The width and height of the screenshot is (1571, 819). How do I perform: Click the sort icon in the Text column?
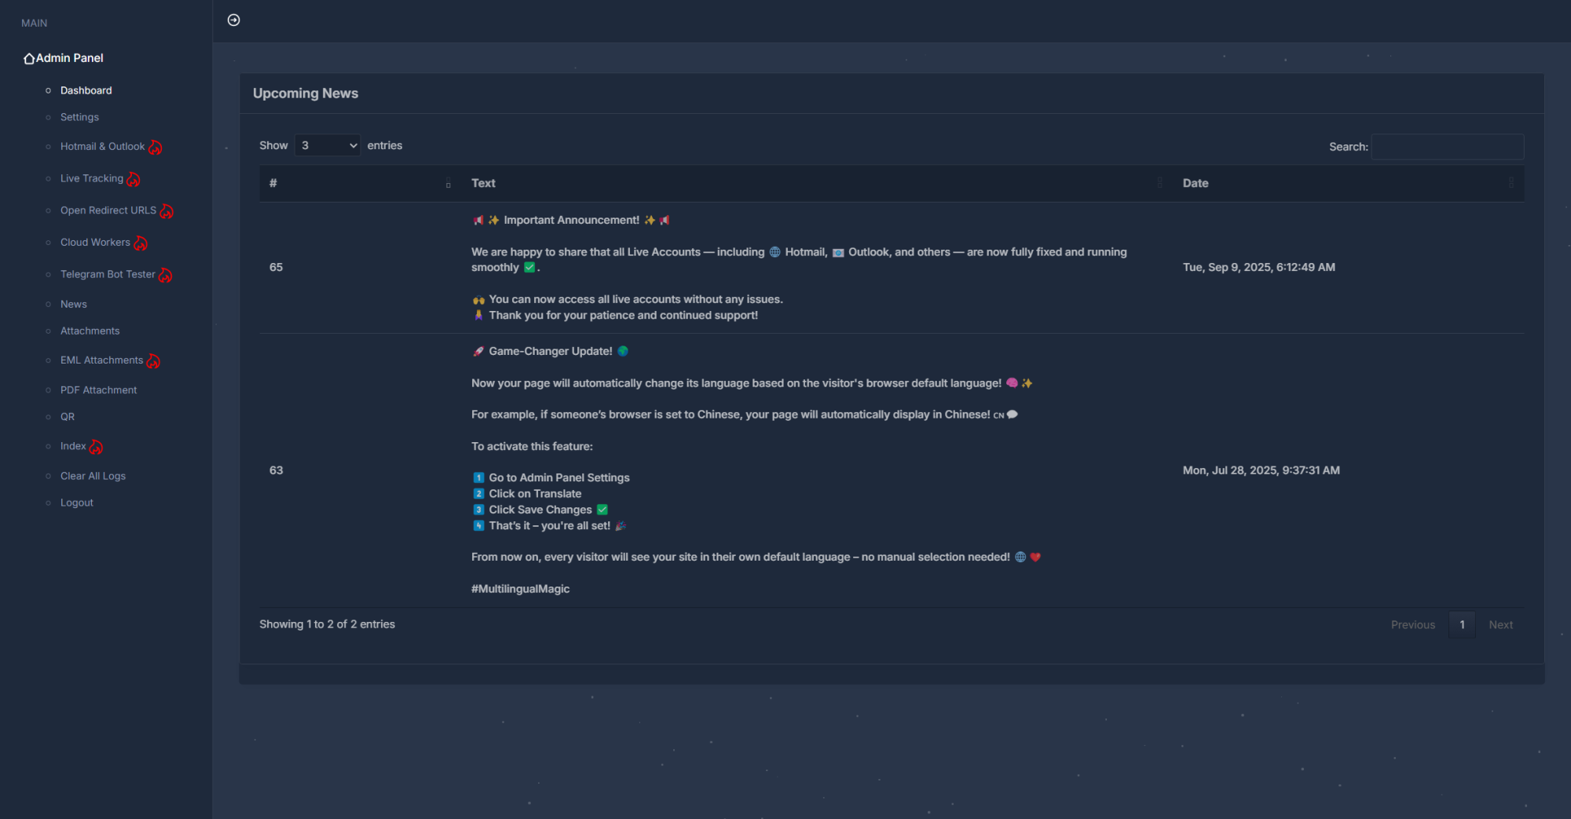tap(1159, 183)
